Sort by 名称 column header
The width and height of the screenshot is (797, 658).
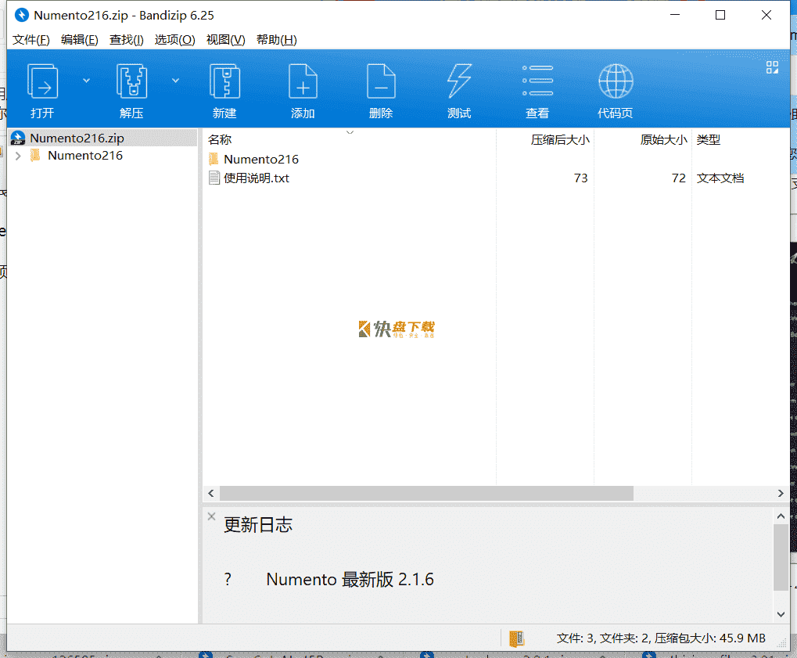(220, 139)
